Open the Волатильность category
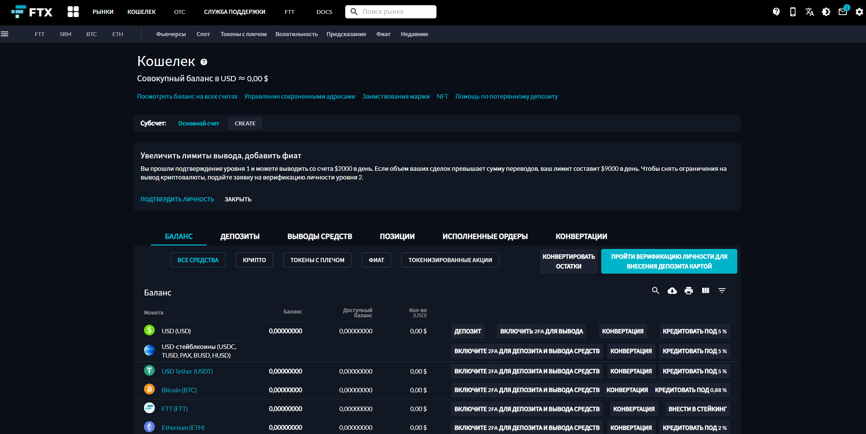The width and height of the screenshot is (866, 434). 297,34
